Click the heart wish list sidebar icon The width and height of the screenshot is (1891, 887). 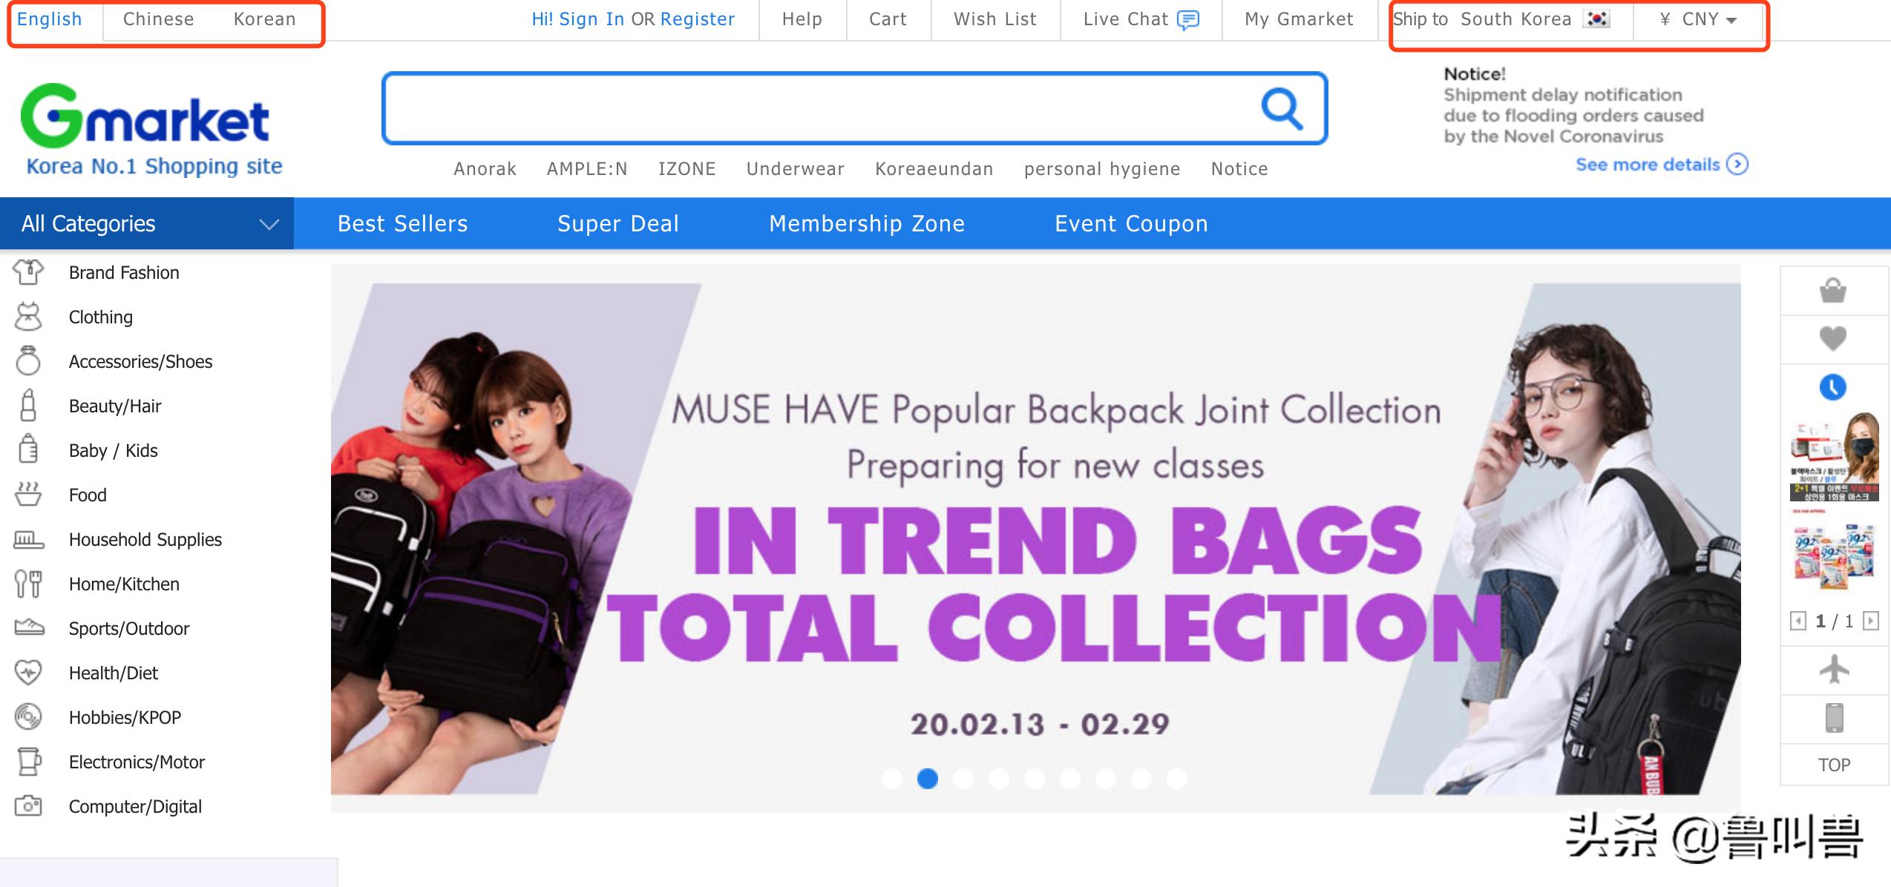tap(1832, 339)
